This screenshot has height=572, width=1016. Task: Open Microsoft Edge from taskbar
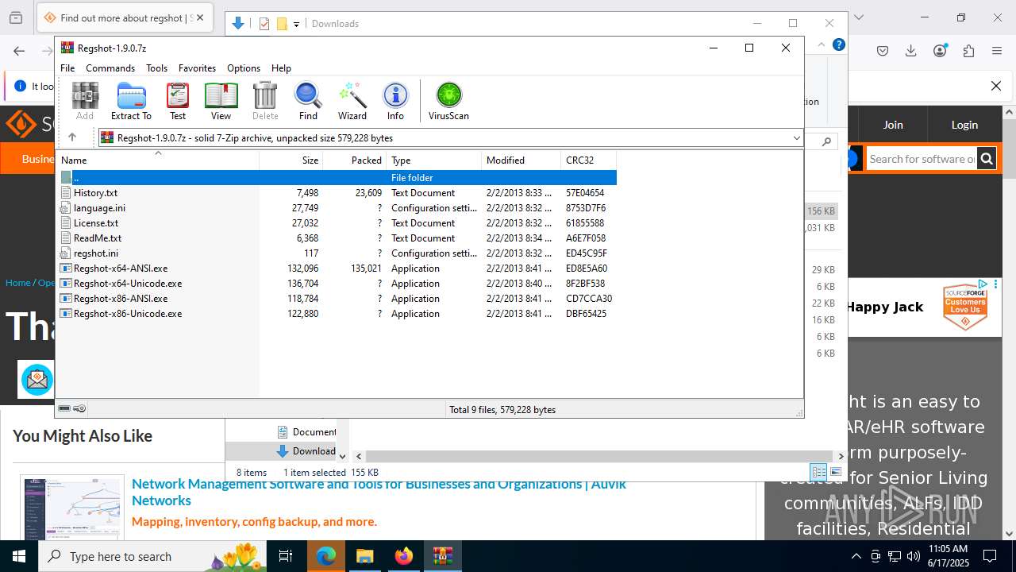(326, 556)
